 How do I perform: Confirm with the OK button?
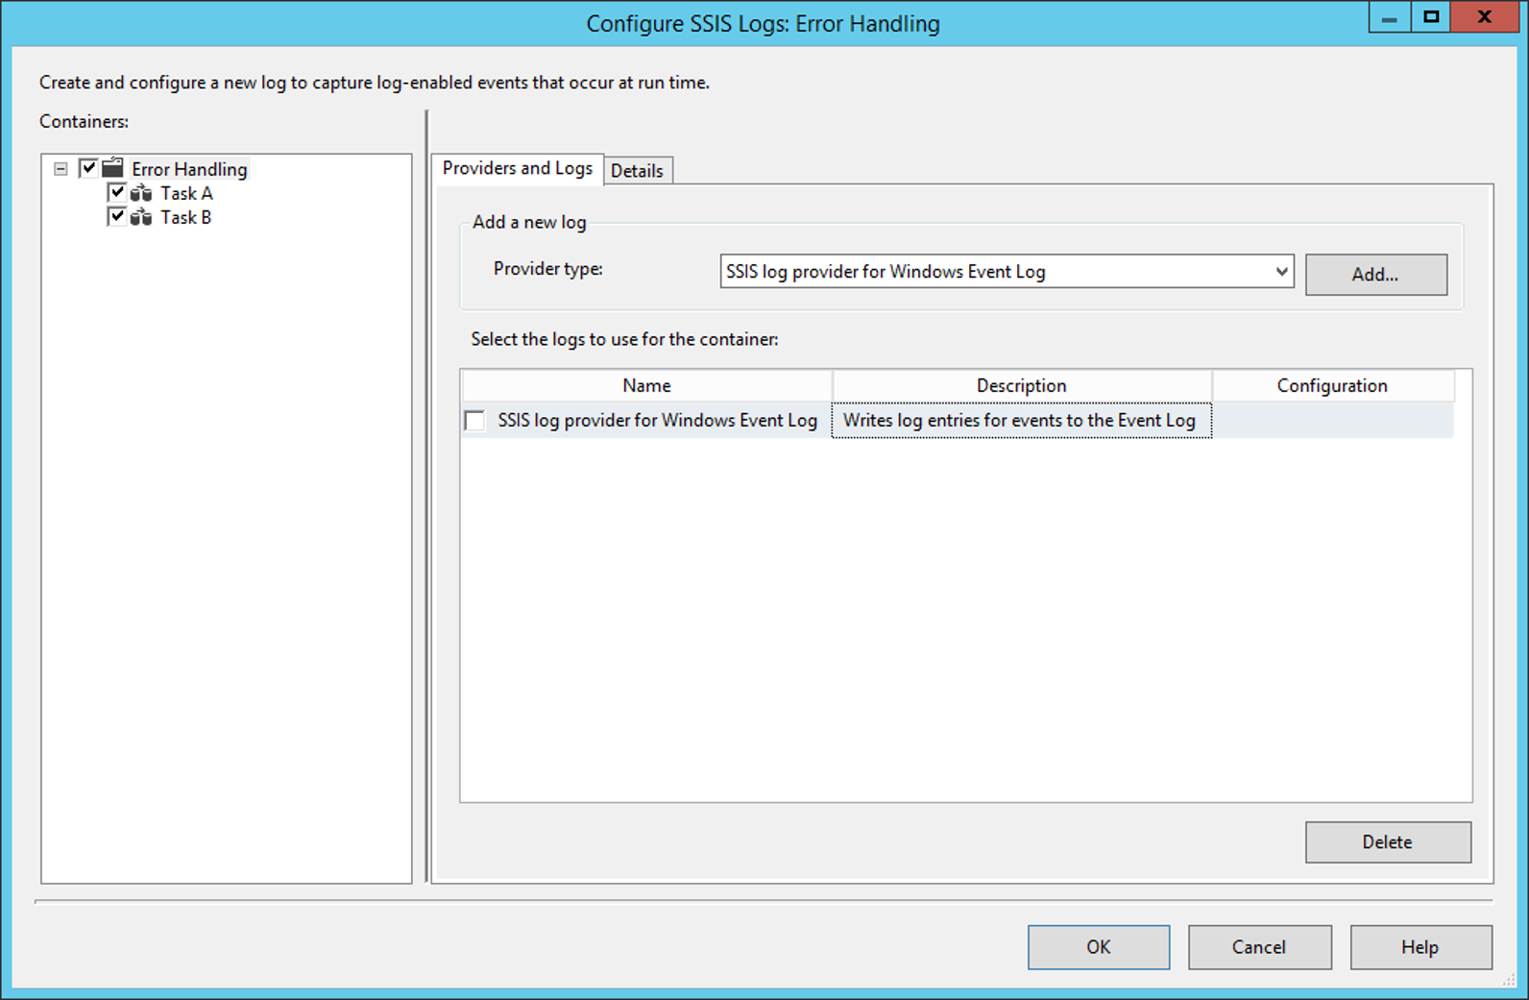coord(1099,947)
